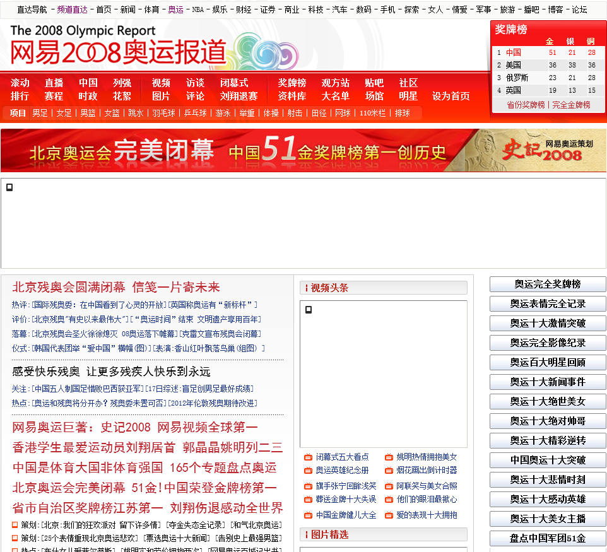This screenshot has width=607, height=552.
Task: Open the 论坛 link in top navigation
Action: (x=579, y=9)
